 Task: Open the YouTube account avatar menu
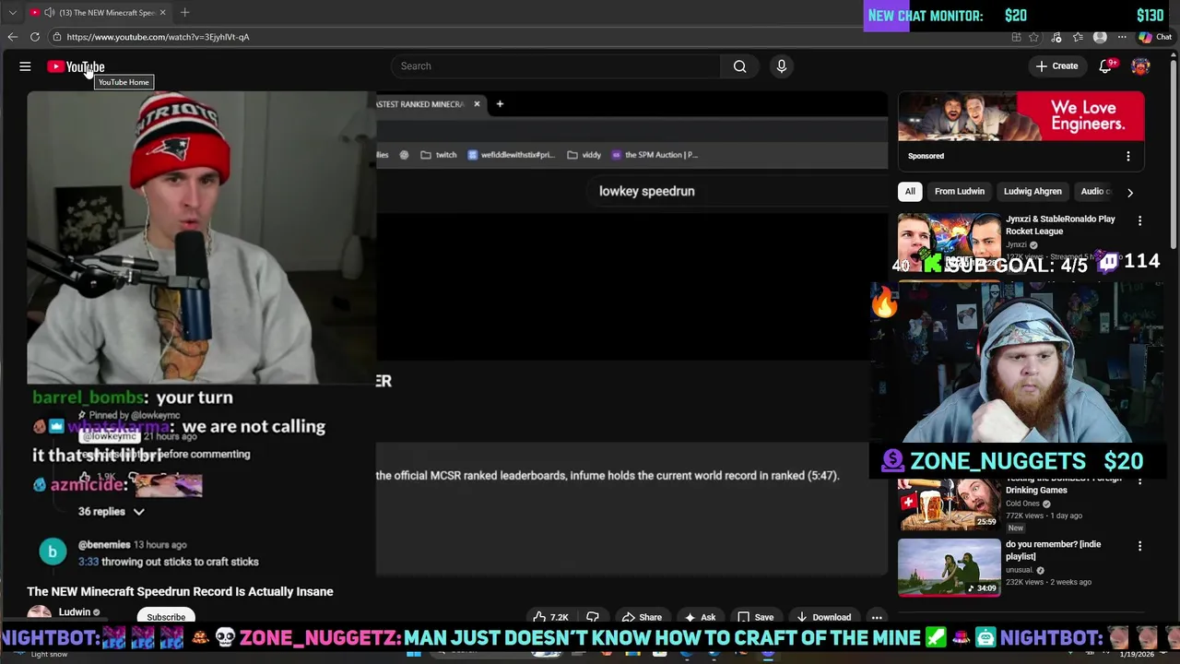pos(1140,66)
